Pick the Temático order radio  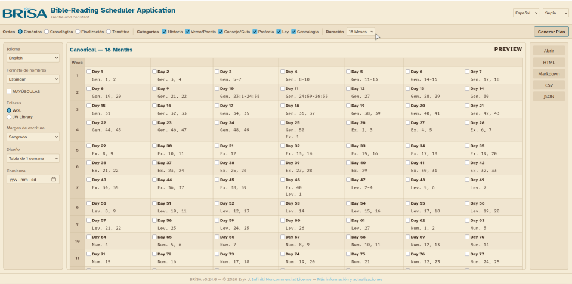pos(109,32)
